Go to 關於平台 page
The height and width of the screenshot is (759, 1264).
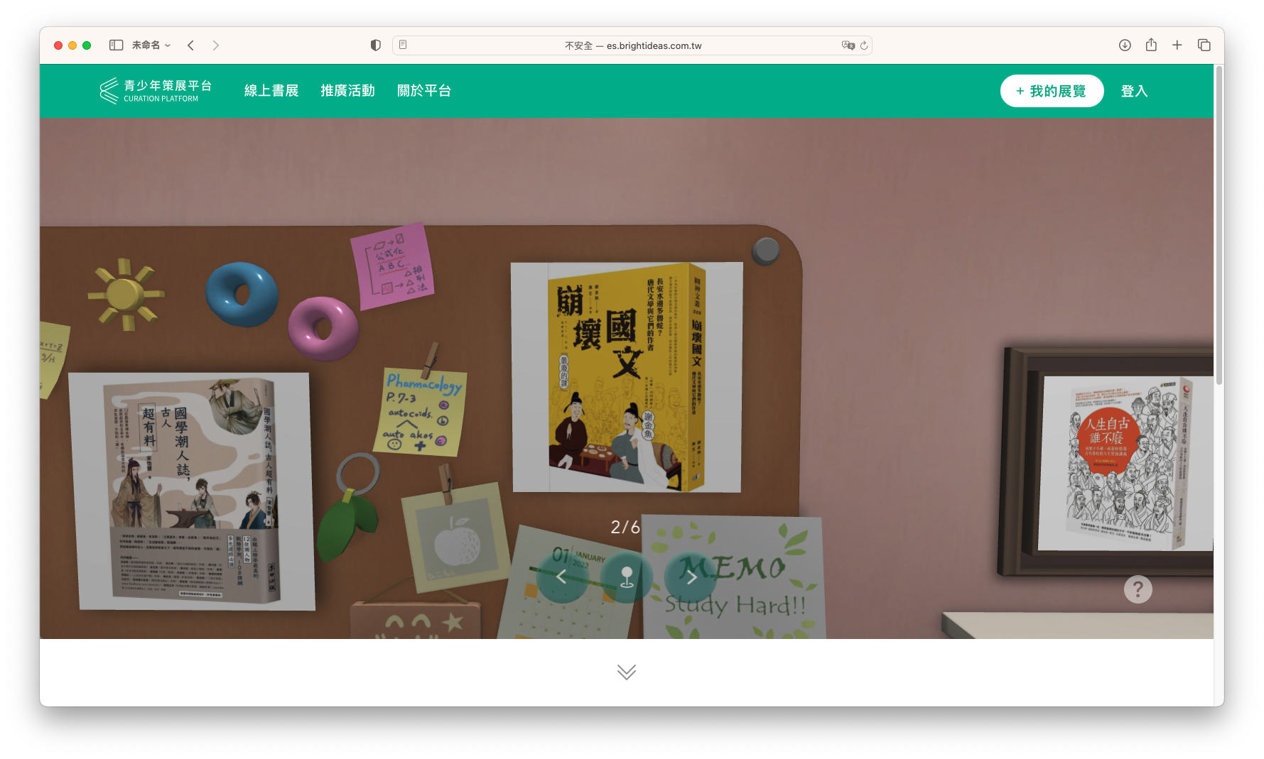click(x=424, y=91)
